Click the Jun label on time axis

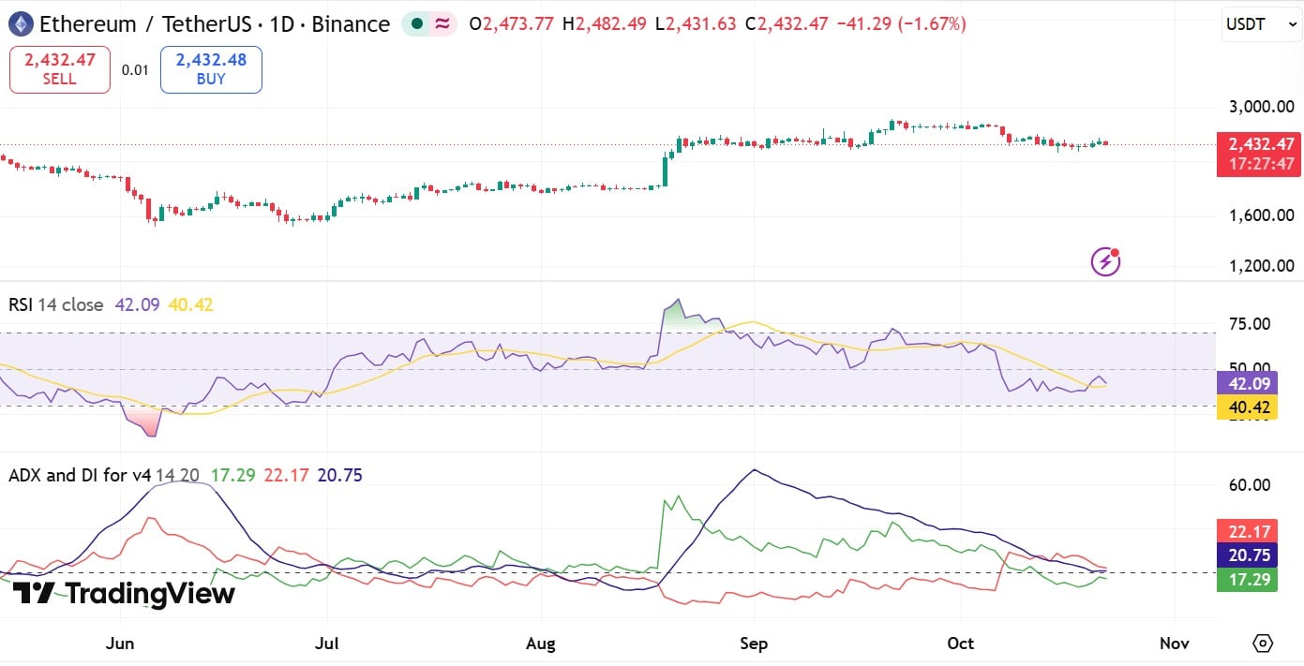coord(119,644)
